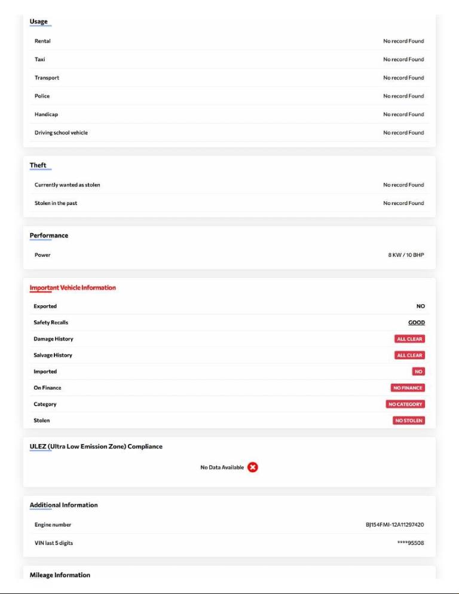Click the Additional Information heading

click(64, 505)
